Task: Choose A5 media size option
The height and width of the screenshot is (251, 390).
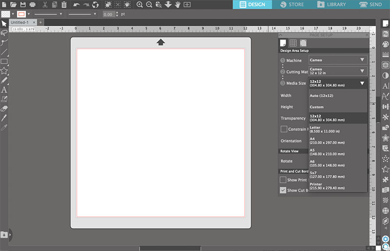Action: 338,152
